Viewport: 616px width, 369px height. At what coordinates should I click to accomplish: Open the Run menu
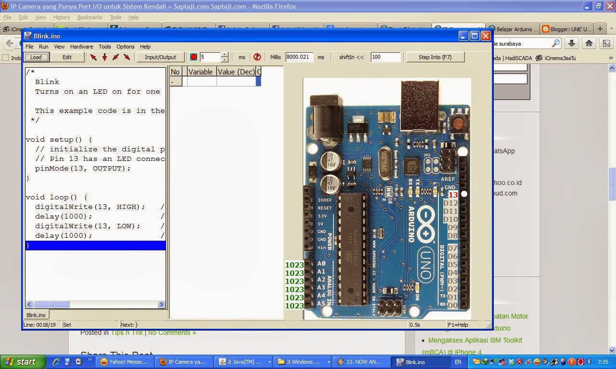(x=43, y=47)
